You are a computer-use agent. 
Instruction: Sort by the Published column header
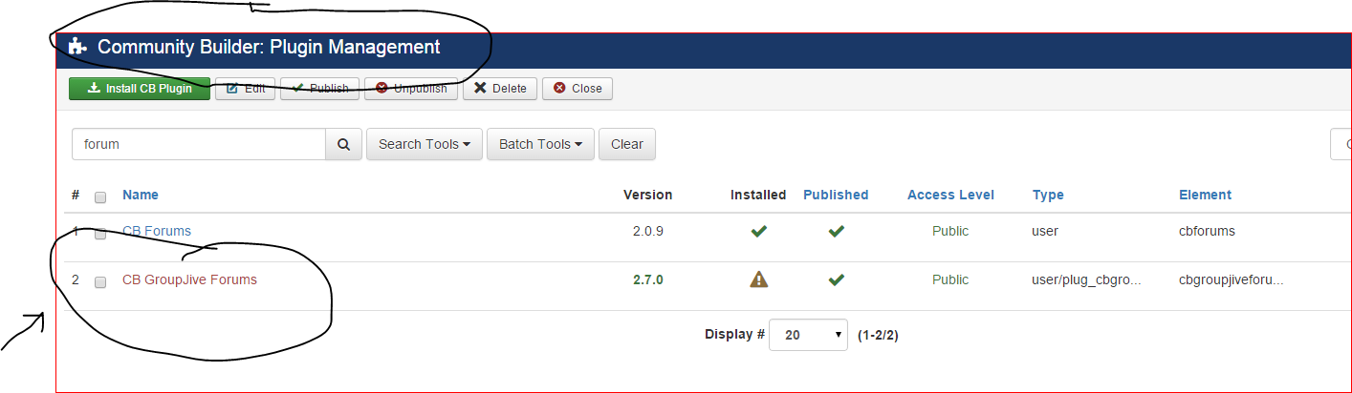pos(836,195)
